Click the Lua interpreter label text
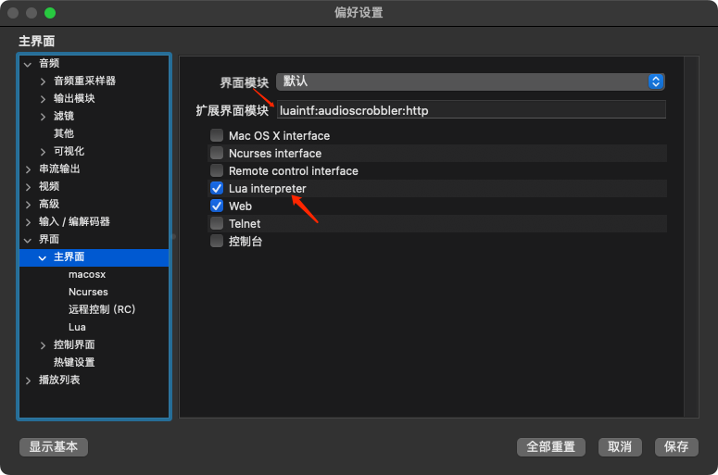The height and width of the screenshot is (475, 718). (268, 189)
